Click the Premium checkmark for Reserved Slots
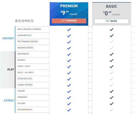Image resolution: width=136 pixels, height=115 pixels. [69, 79]
